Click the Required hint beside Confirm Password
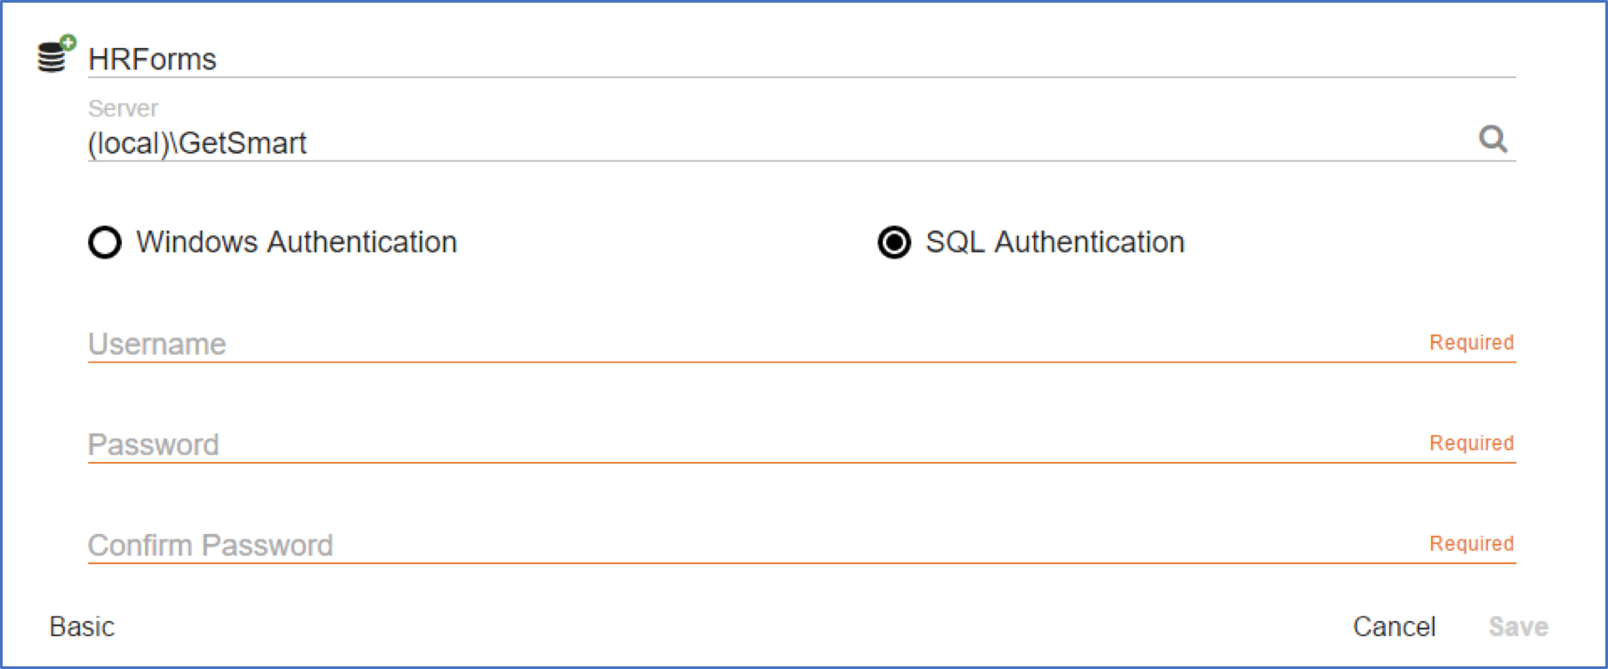Image resolution: width=1608 pixels, height=669 pixels. tap(1470, 544)
